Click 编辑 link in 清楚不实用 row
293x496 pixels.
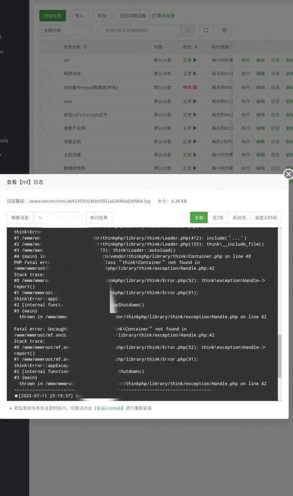tap(260, 128)
